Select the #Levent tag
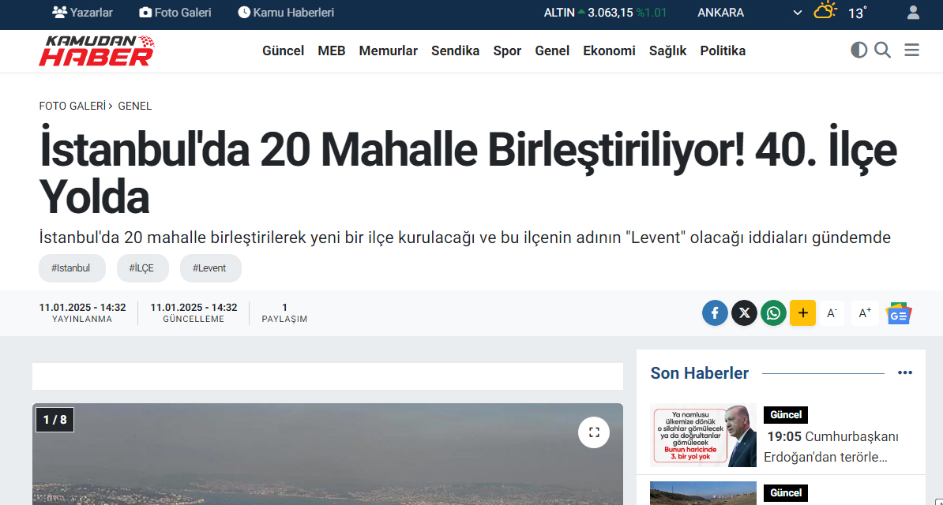The image size is (943, 505). tap(211, 268)
